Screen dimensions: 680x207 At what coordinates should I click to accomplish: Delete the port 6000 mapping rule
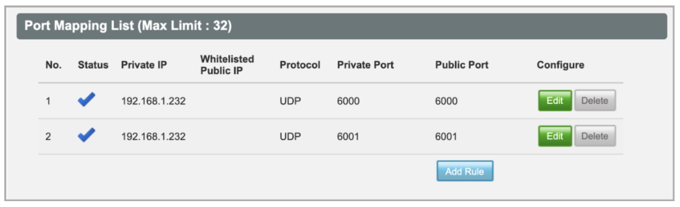(595, 101)
